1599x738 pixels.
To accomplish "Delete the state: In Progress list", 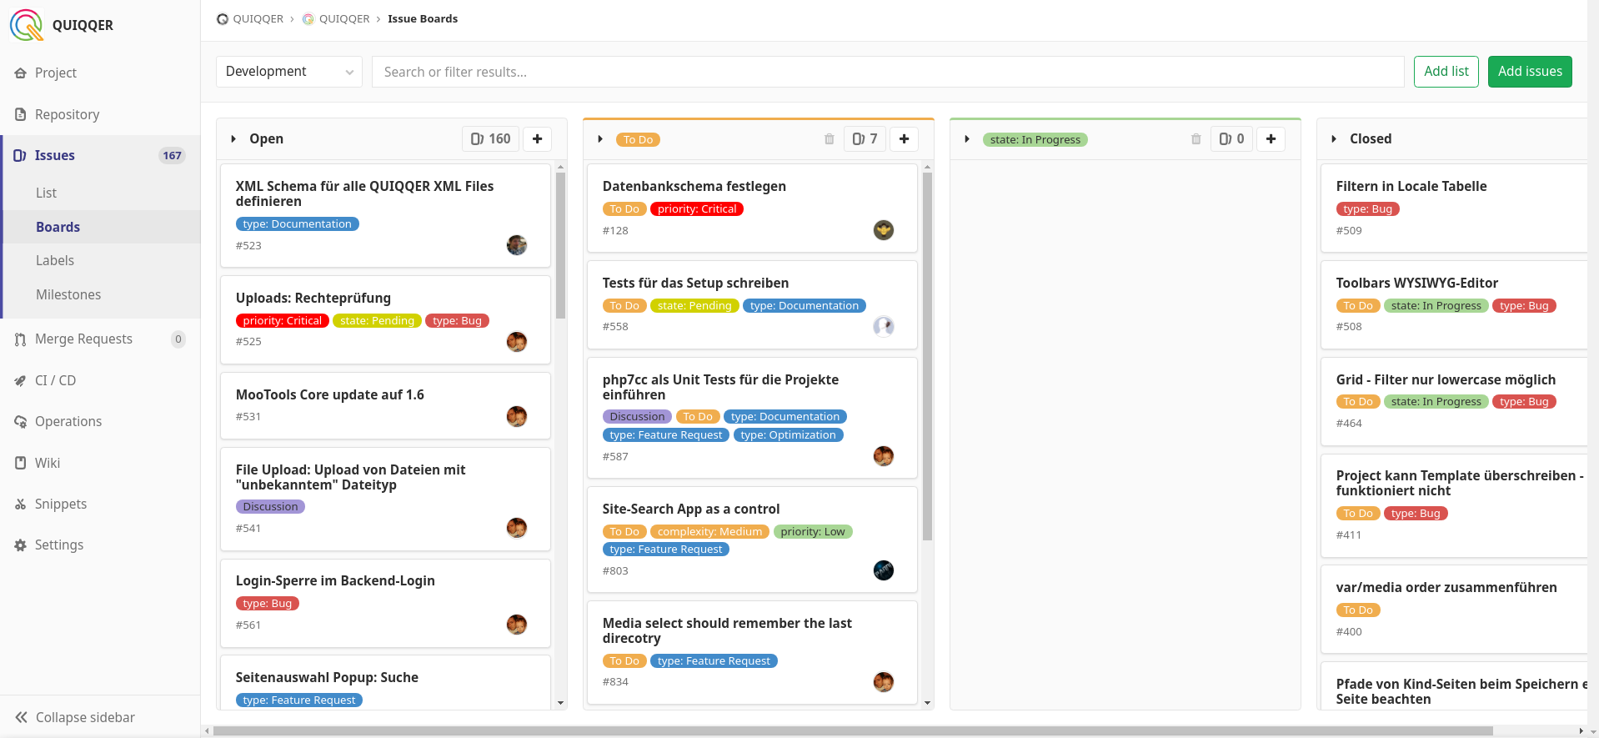I will 1196,139.
